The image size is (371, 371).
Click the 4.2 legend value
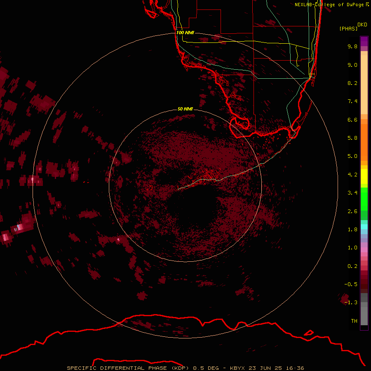click(x=352, y=175)
